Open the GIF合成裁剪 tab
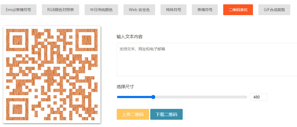Image resolution: width=297 pixels, height=127 pixels. [x=274, y=10]
